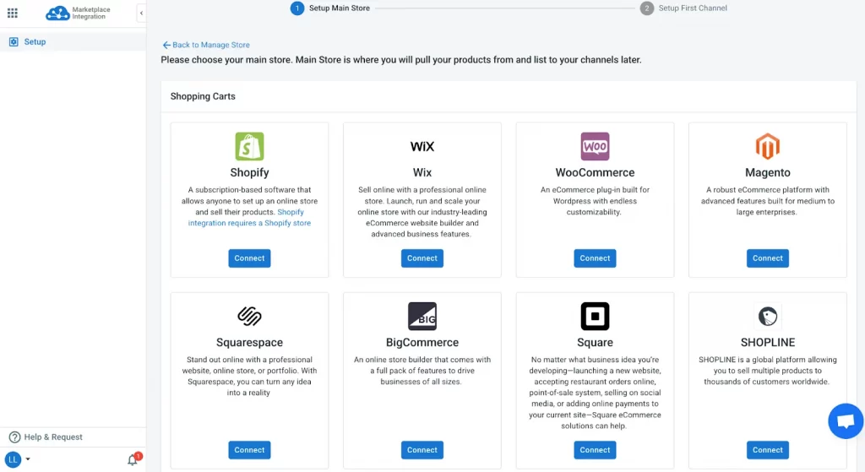Open notifications bell icon

133,459
